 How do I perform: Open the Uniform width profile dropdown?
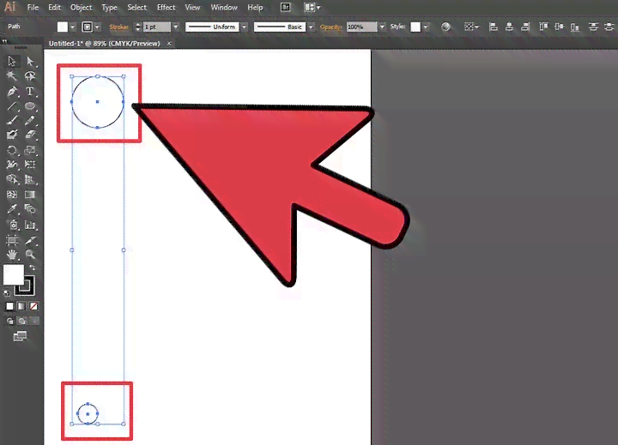tap(244, 27)
